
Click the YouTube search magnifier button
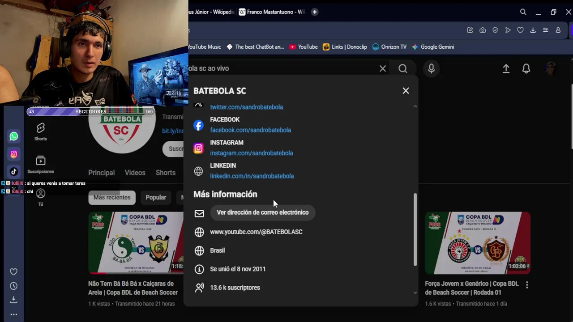tap(403, 68)
